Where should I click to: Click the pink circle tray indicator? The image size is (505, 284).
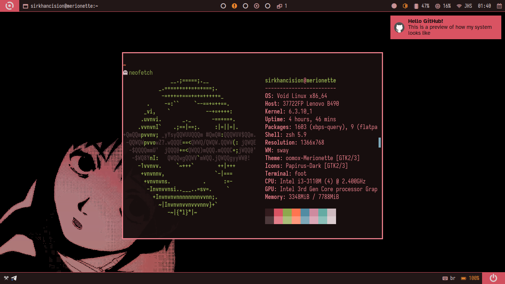(394, 6)
